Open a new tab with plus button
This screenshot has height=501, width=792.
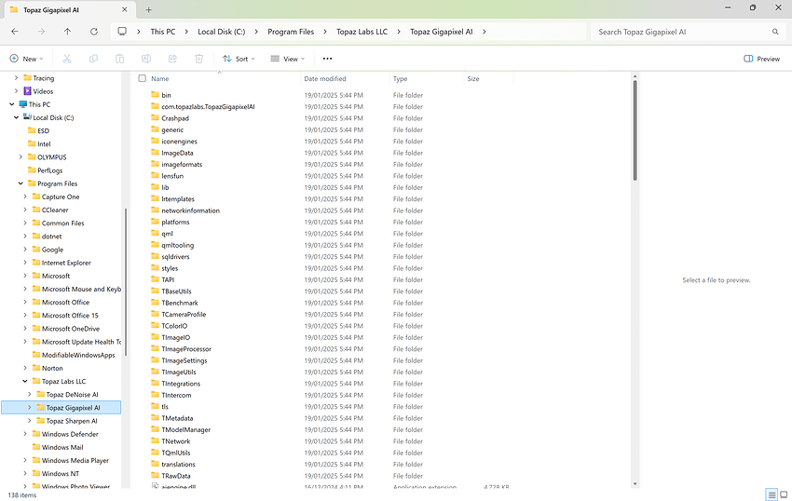(x=148, y=9)
